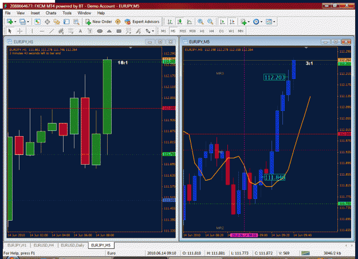Open the Strategy Tester icon
The height and width of the screenshot is (259, 358).
click(x=76, y=22)
